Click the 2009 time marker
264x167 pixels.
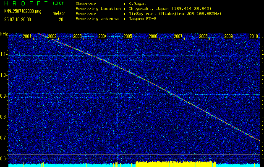(x=229, y=36)
